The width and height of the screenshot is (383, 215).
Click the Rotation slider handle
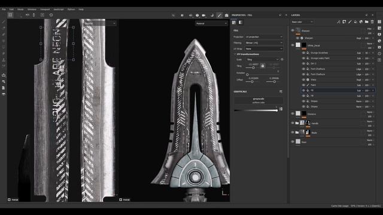click(x=247, y=75)
